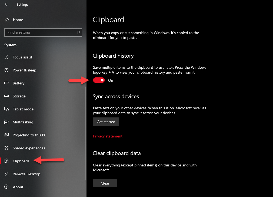Open the Privacy statement link
Image resolution: width=273 pixels, height=197 pixels.
(x=108, y=136)
